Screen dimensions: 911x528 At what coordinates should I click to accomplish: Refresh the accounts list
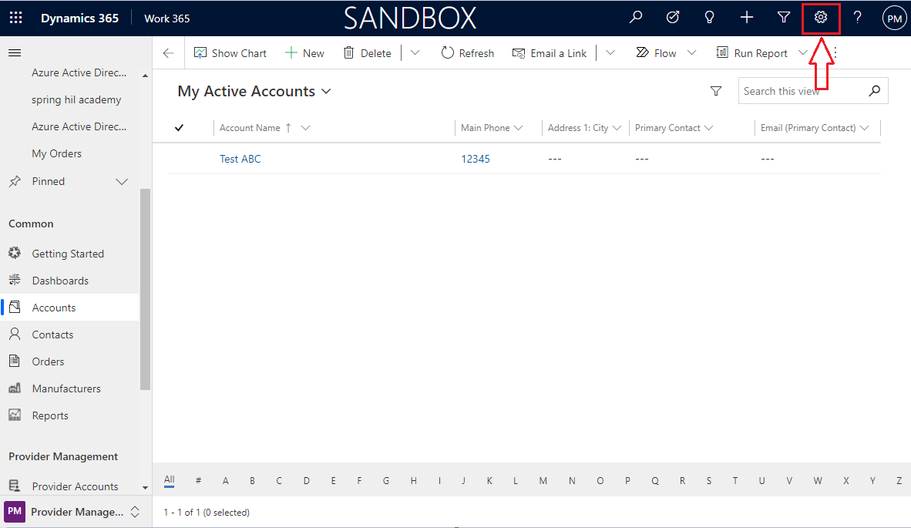(467, 53)
